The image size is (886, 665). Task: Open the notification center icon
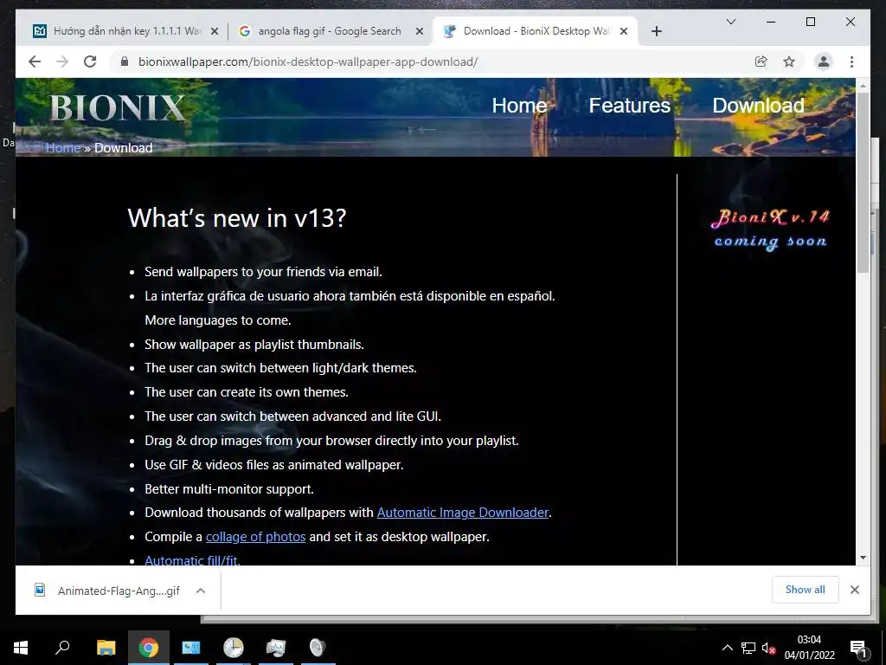coord(858,649)
